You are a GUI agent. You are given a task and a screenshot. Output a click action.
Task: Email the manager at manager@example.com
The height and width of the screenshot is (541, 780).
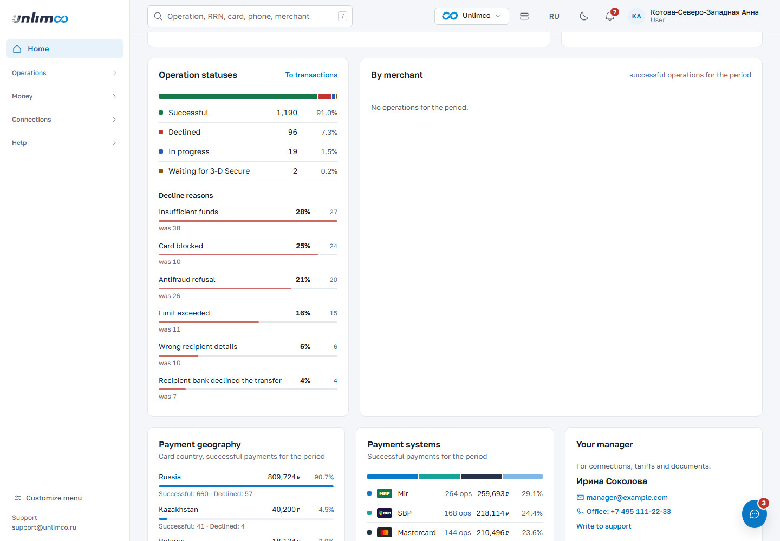coord(627,498)
